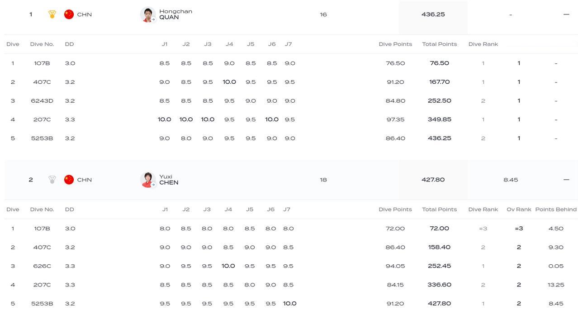Click Dive No. header in Quan's table
Image resolution: width=578 pixels, height=315 pixels.
42,44
